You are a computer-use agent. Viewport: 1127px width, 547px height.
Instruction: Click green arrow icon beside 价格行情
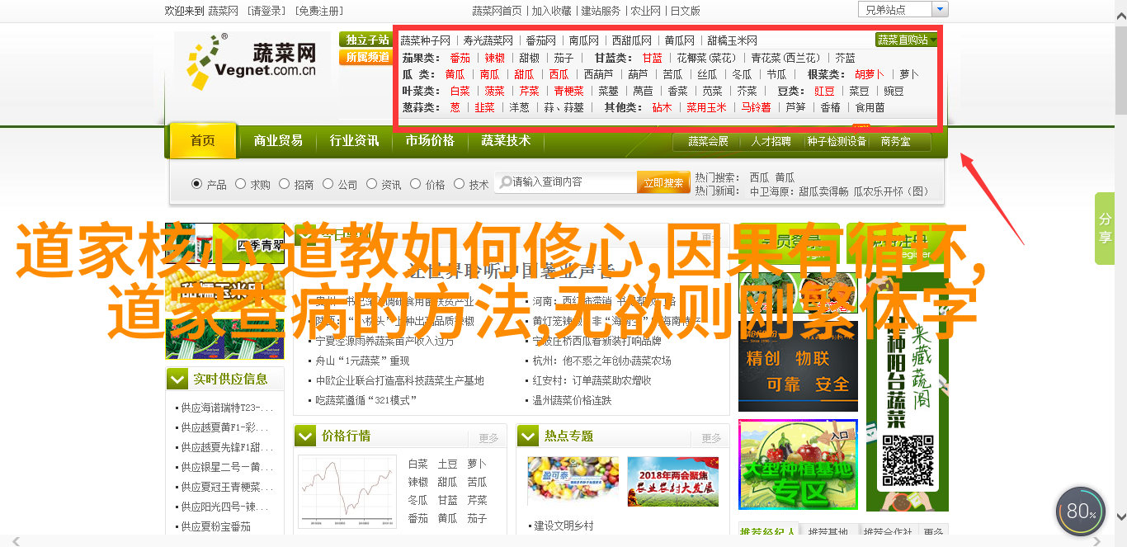click(x=305, y=436)
